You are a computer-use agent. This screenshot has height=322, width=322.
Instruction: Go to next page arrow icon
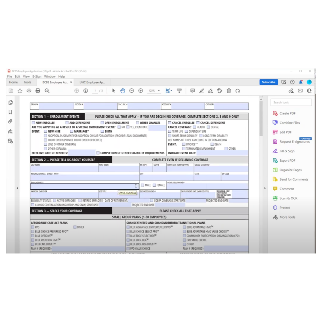86,91
